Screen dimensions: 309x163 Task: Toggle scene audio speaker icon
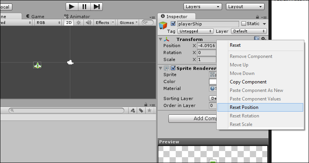88,22
